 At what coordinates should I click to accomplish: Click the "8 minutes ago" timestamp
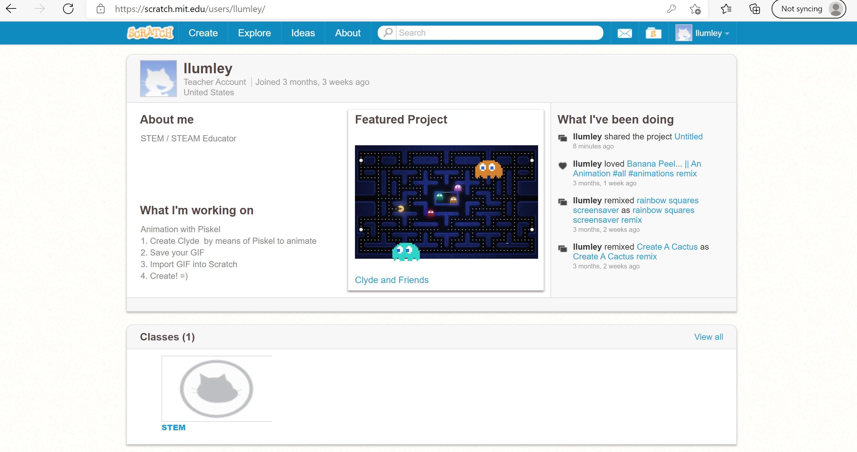pyautogui.click(x=593, y=146)
